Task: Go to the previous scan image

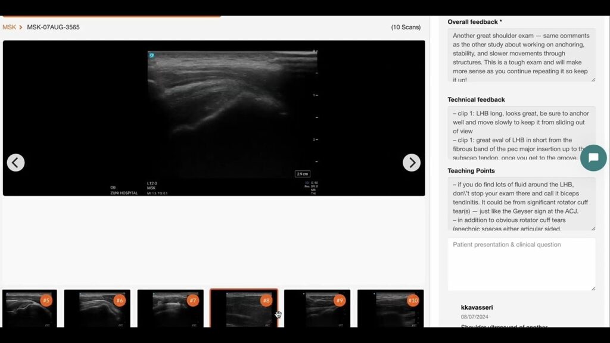Action: [x=15, y=163]
